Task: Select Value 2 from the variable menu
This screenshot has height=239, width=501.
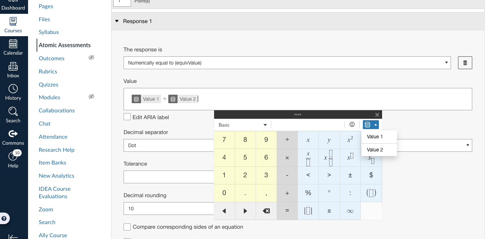Action: click(374, 150)
